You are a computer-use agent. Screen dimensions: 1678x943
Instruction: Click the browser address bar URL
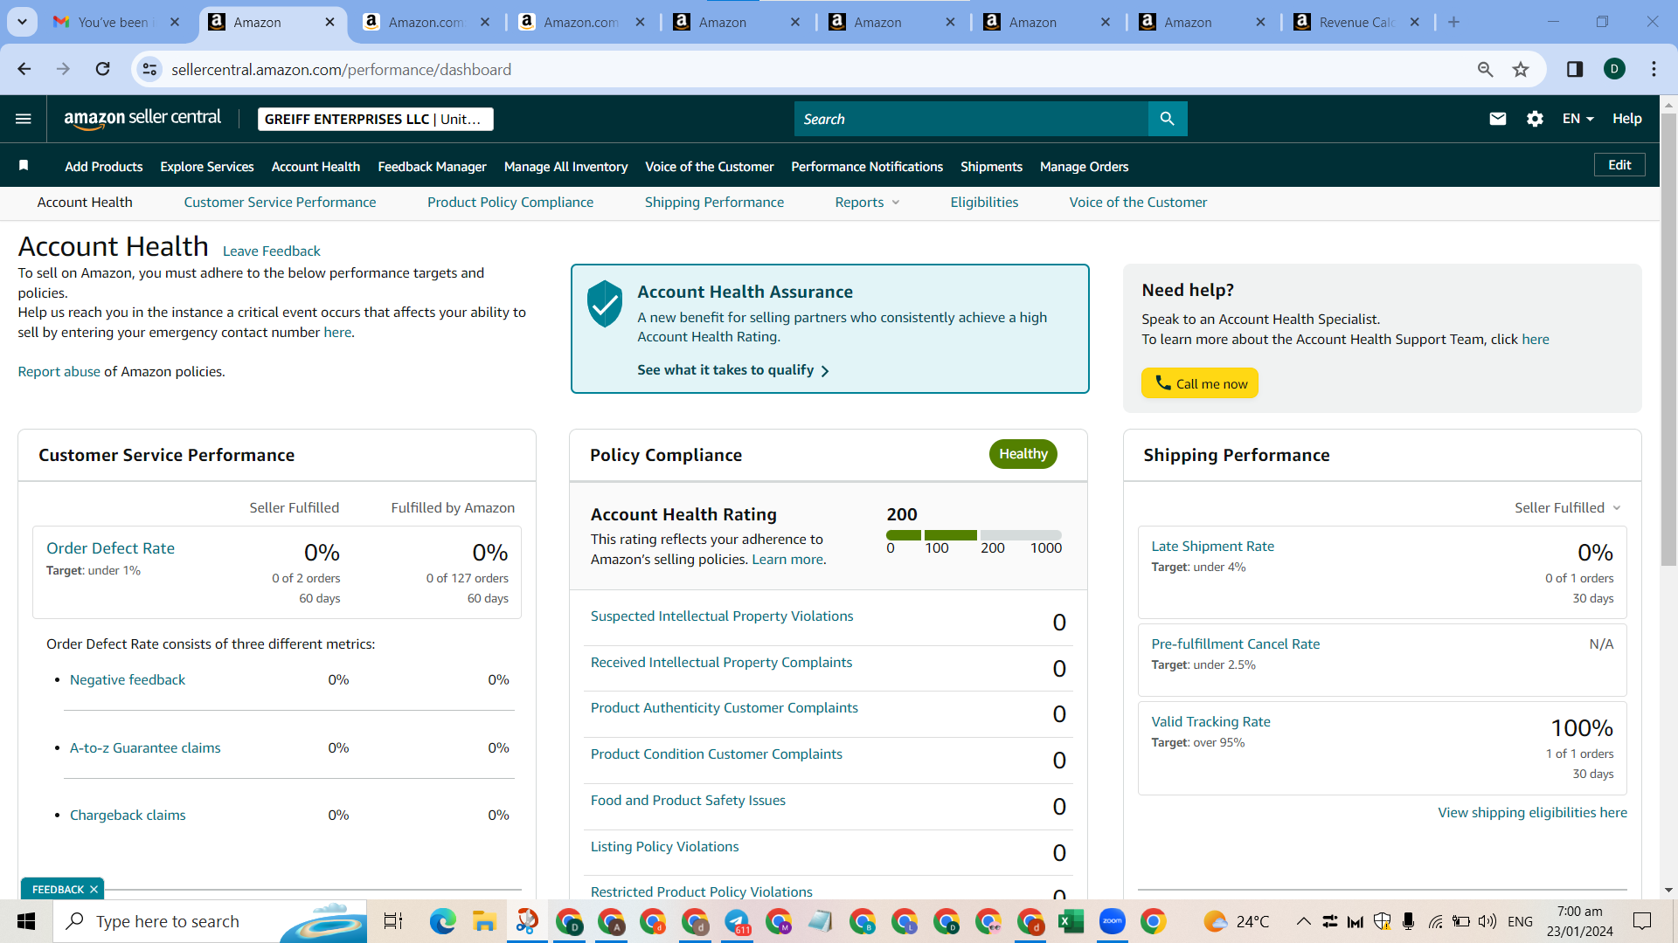(341, 69)
